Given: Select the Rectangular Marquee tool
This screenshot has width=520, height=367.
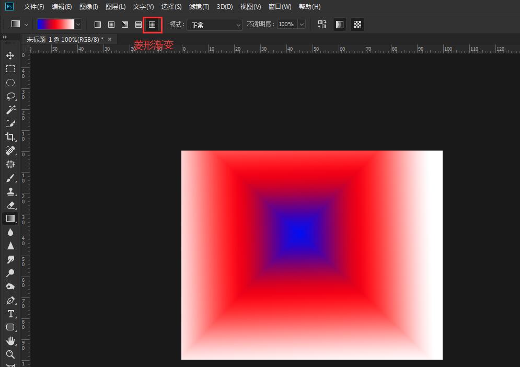Looking at the screenshot, I should point(10,69).
